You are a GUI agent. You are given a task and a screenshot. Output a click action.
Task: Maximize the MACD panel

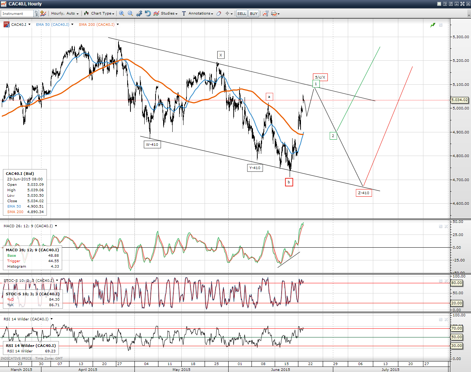(x=440, y=226)
